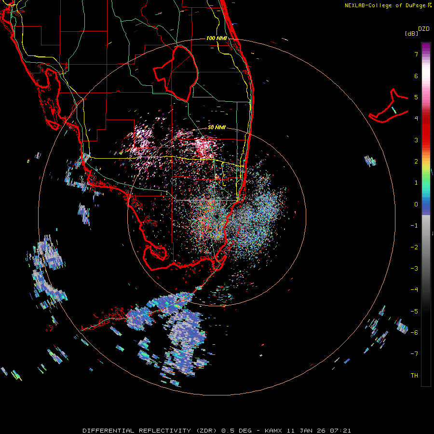Click the Differential Reflectivity KAMX caption text
Viewport: 434px width, 434px height.
pos(217,431)
